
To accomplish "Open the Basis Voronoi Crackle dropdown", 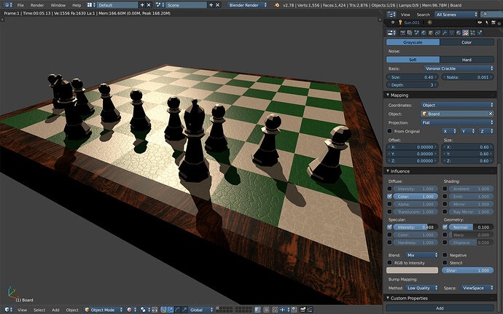I will (x=457, y=68).
